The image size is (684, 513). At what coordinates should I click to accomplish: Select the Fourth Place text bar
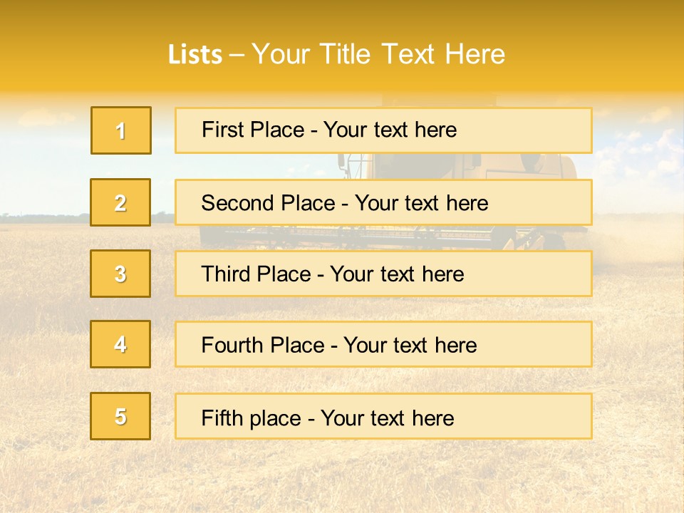click(383, 344)
